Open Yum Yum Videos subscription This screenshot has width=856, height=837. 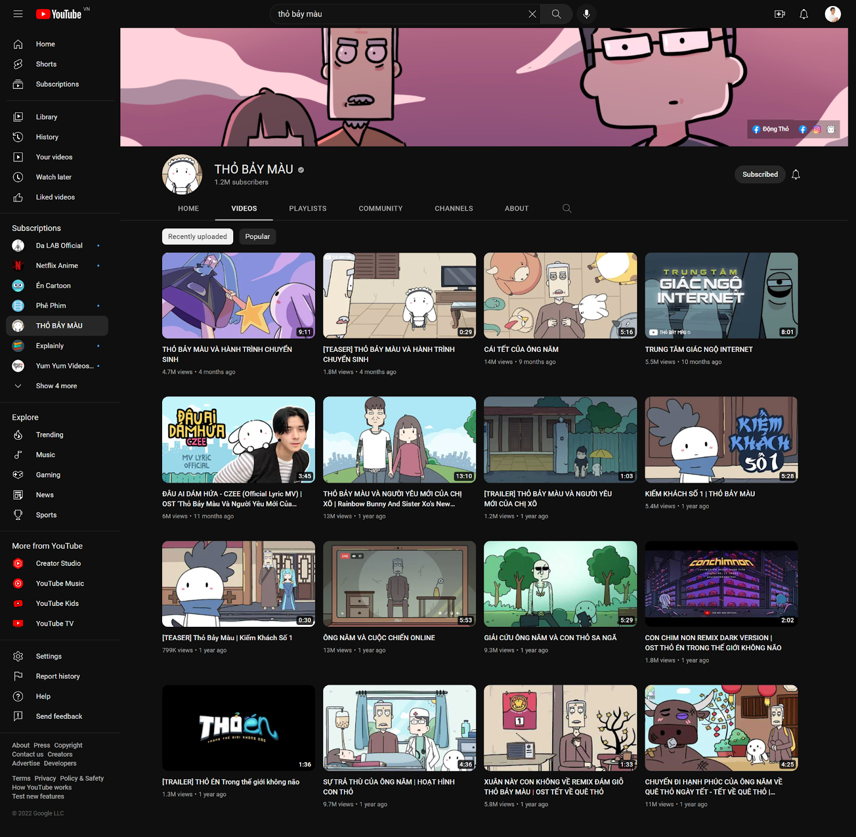57,366
